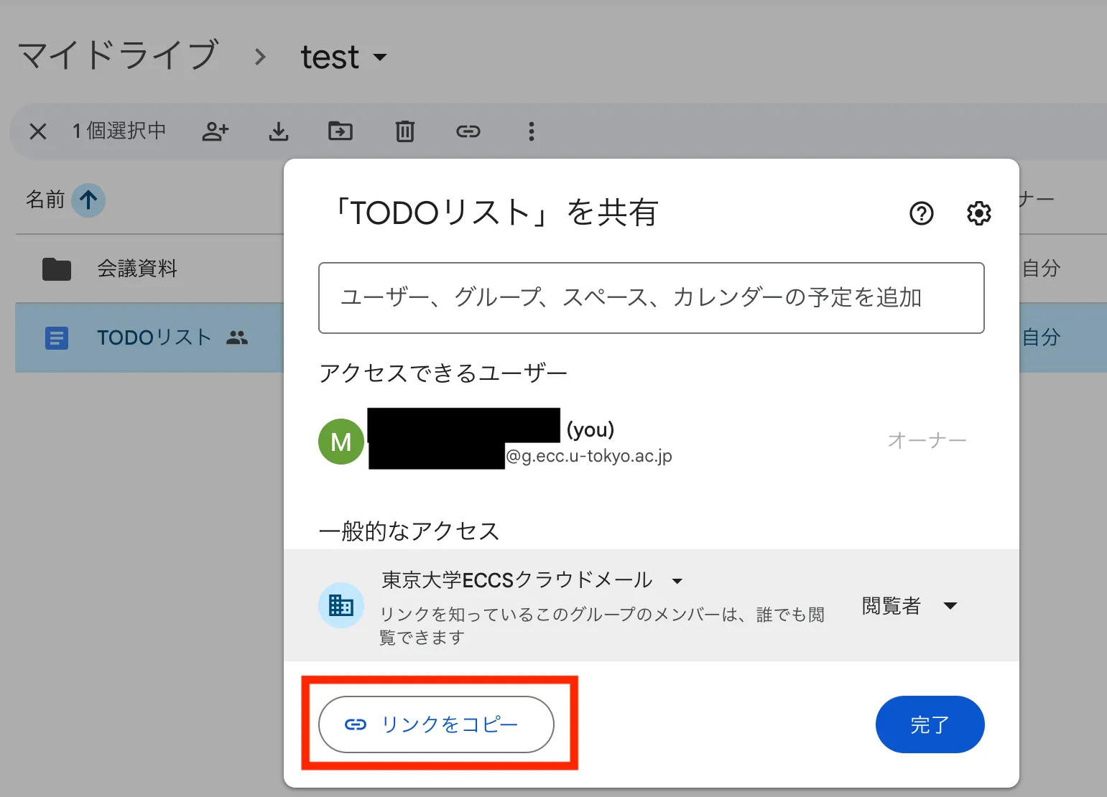Click the share (add person) toolbar icon

(x=216, y=131)
